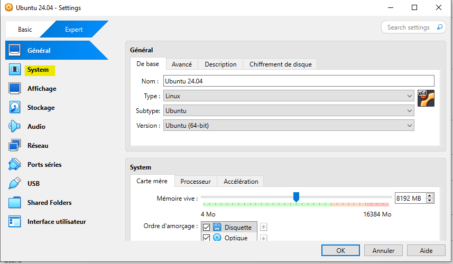Click the Search settings field
453x264 pixels.
(410, 27)
